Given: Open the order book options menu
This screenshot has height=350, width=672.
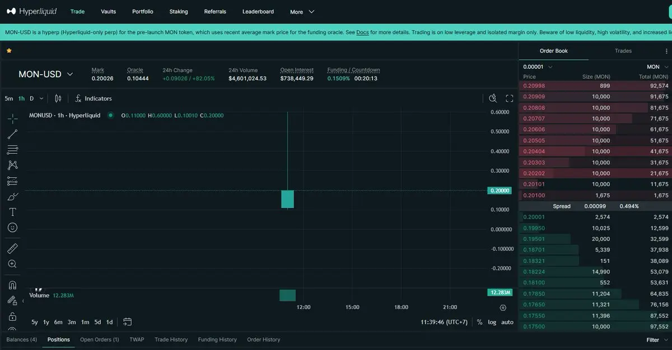Looking at the screenshot, I should click(x=666, y=51).
